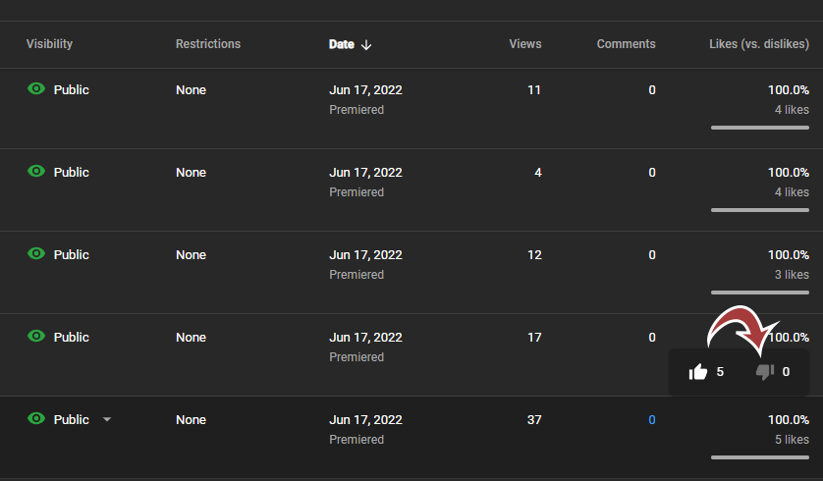
Task: Click the '3 likes' text in third row
Action: [792, 274]
